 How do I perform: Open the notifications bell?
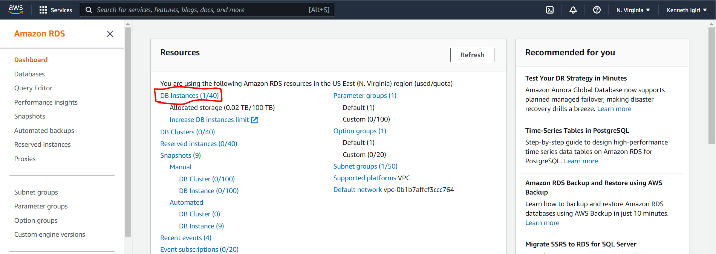[573, 10]
